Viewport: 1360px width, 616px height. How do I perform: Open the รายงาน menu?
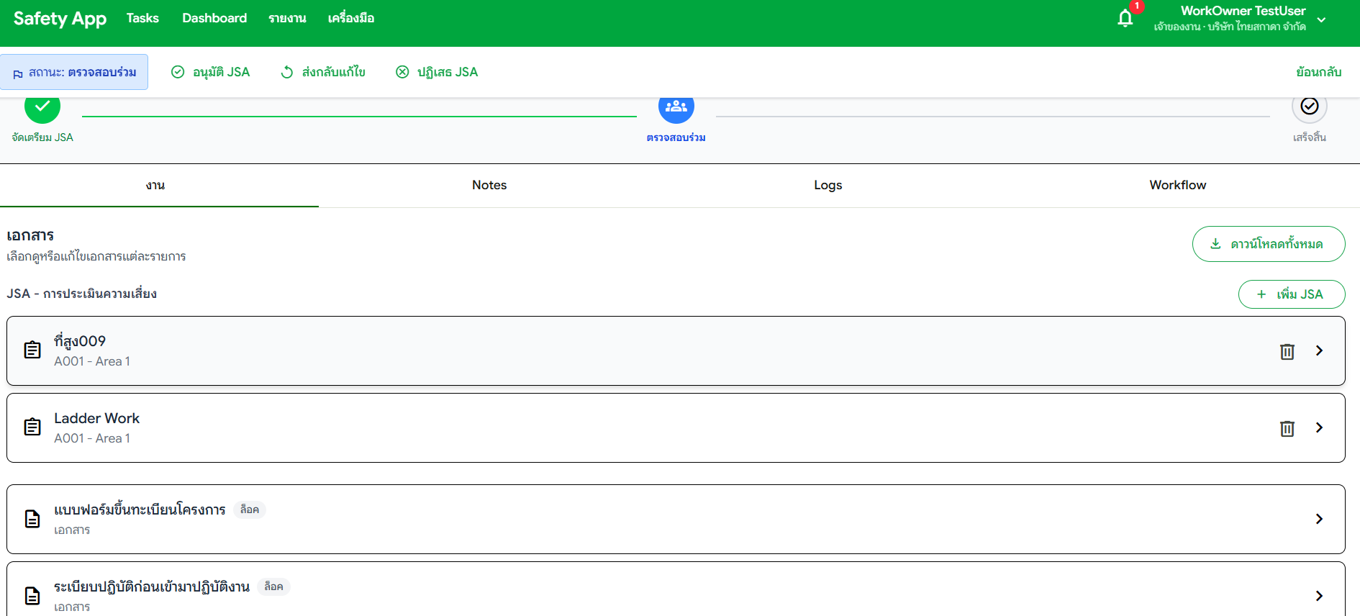pos(287,18)
